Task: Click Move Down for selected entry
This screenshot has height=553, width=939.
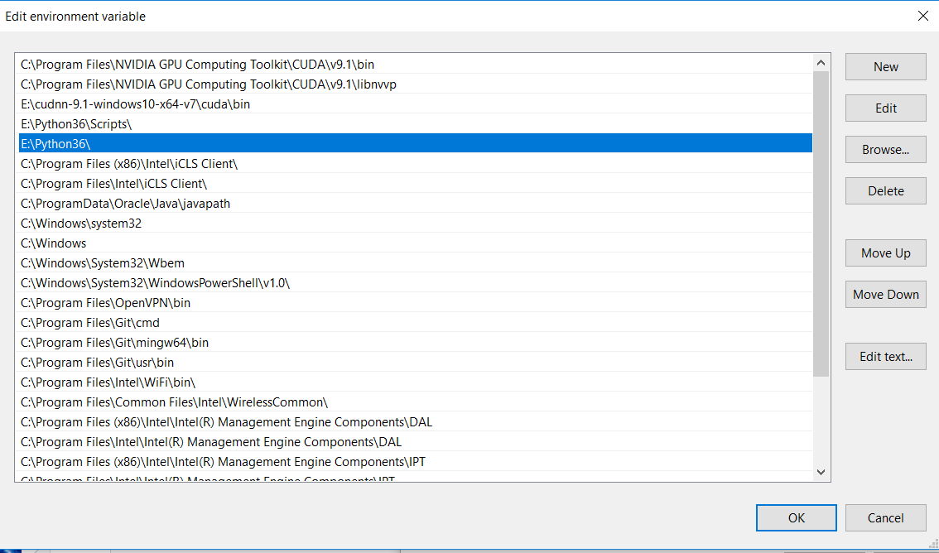Action: 885,294
